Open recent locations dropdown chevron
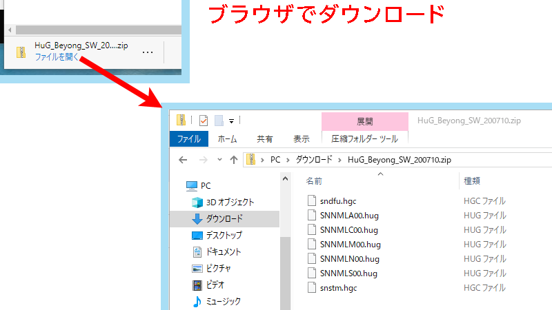This screenshot has height=310, width=552. (x=219, y=160)
